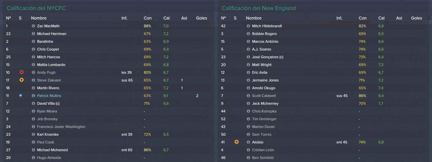Click the blue star icon for Patrick Mullins
Image resolution: width=432 pixels, height=162 pixels.
click(20, 96)
